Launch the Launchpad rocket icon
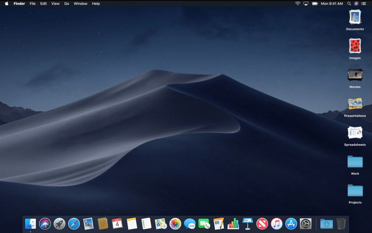 pyautogui.click(x=59, y=224)
